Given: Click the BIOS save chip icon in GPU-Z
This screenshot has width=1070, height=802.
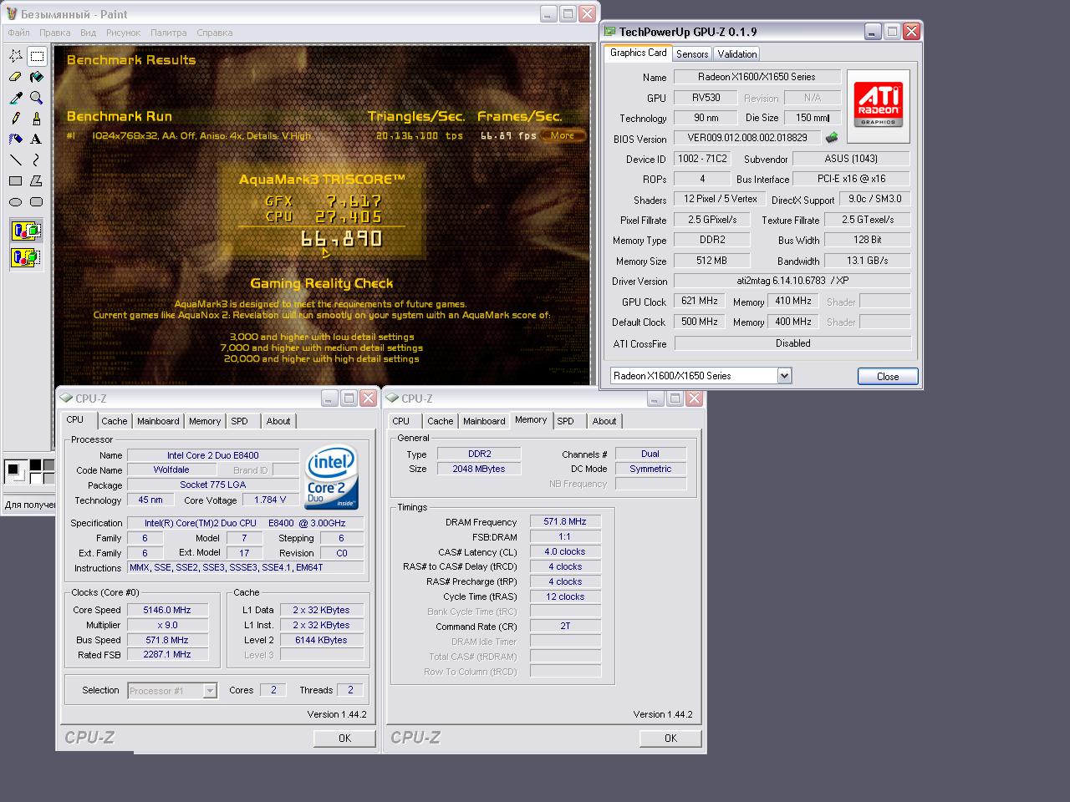Looking at the screenshot, I should pyautogui.click(x=832, y=138).
